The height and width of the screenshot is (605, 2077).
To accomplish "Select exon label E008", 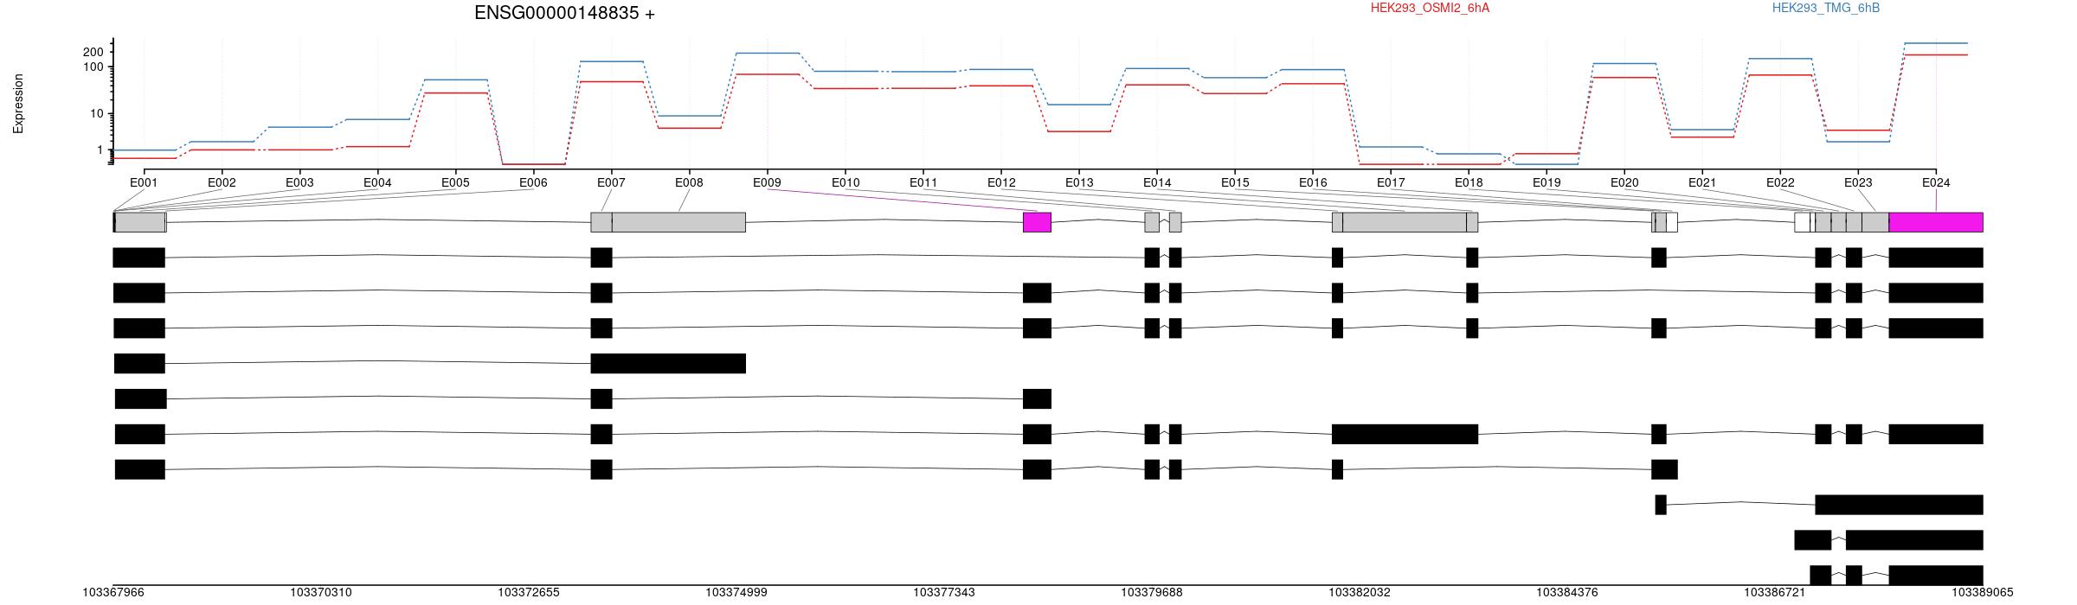I will point(689,182).
